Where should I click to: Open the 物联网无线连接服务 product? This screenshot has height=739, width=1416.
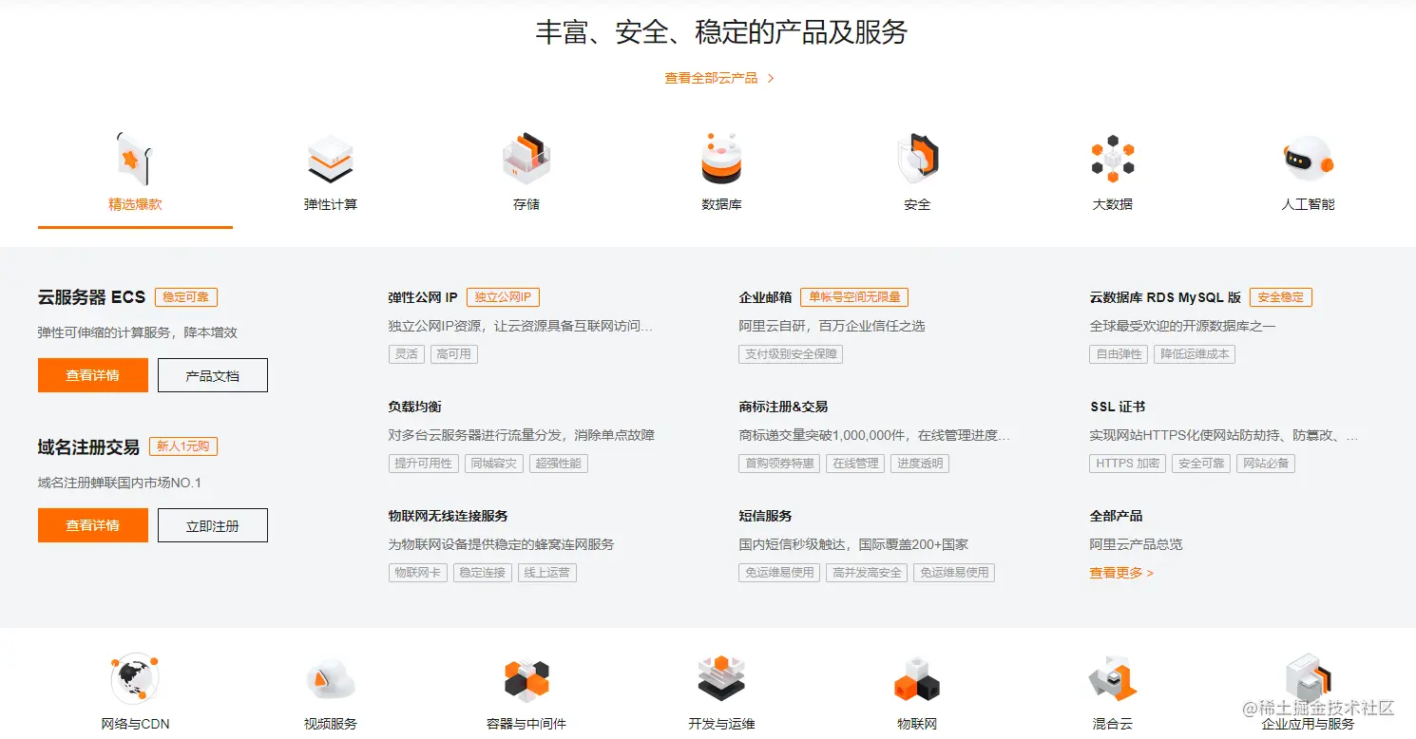tap(448, 516)
